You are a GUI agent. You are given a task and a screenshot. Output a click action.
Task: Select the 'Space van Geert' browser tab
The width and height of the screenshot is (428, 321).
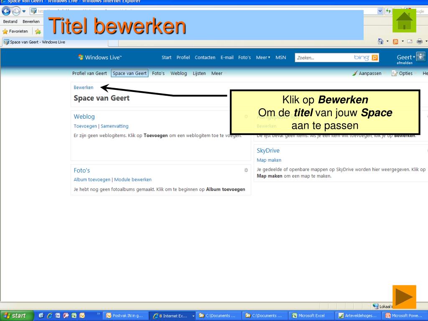[x=56, y=42]
